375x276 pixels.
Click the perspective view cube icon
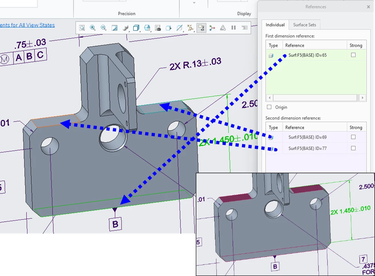pyautogui.click(x=169, y=28)
